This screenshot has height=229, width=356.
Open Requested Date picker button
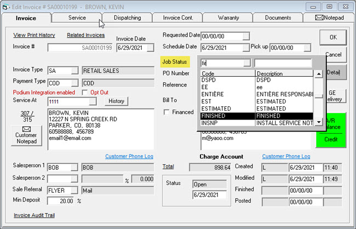tap(246, 36)
